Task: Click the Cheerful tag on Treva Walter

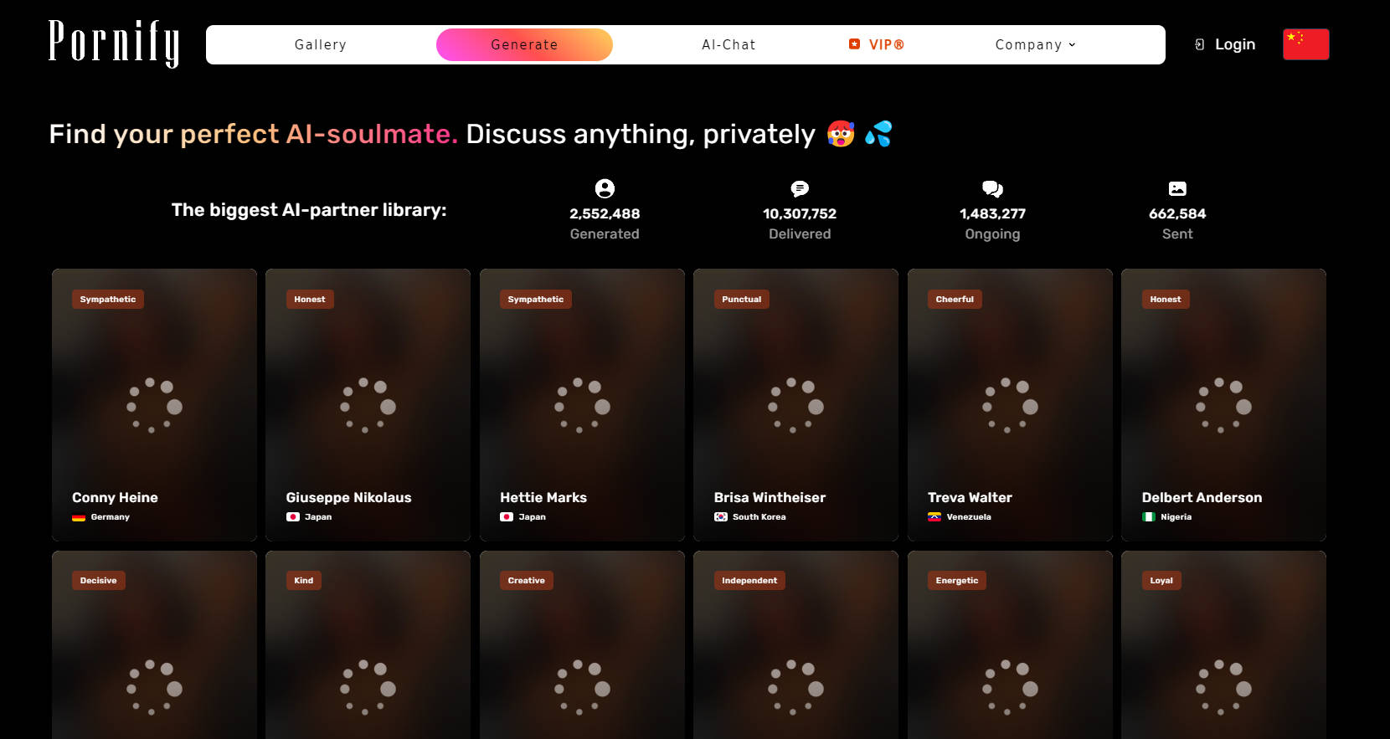Action: 954,299
